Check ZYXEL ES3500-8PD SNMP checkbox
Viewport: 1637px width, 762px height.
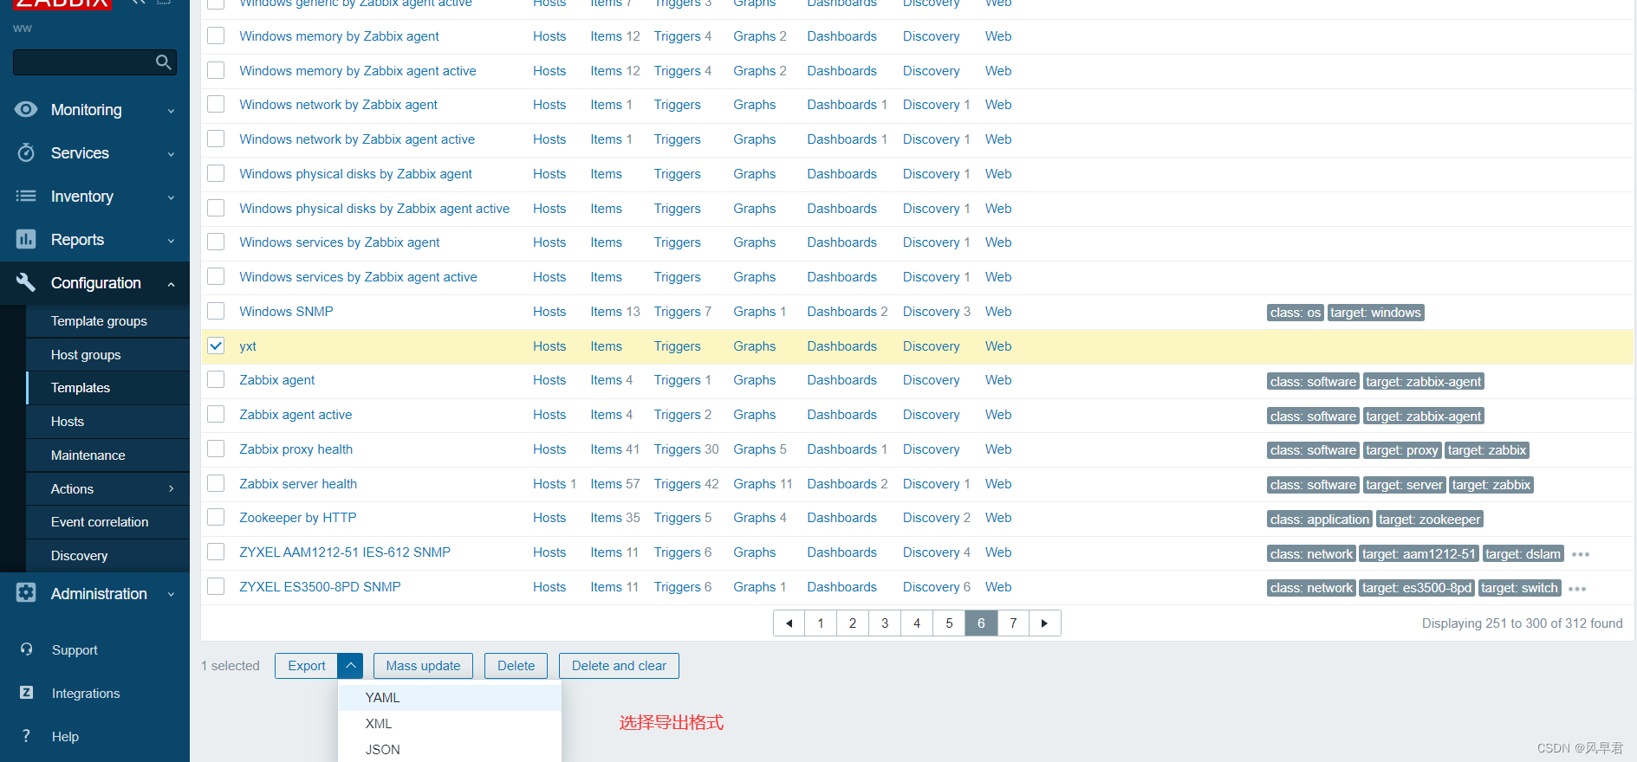point(216,586)
